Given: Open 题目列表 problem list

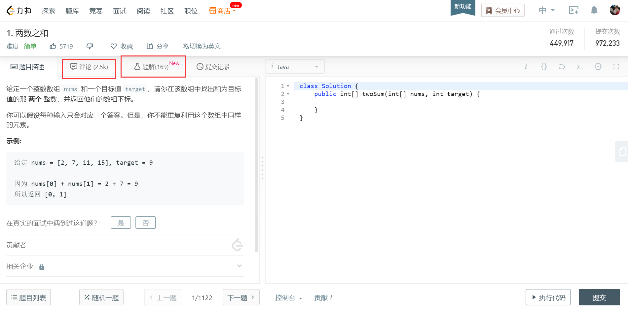Looking at the screenshot, I should (28, 297).
